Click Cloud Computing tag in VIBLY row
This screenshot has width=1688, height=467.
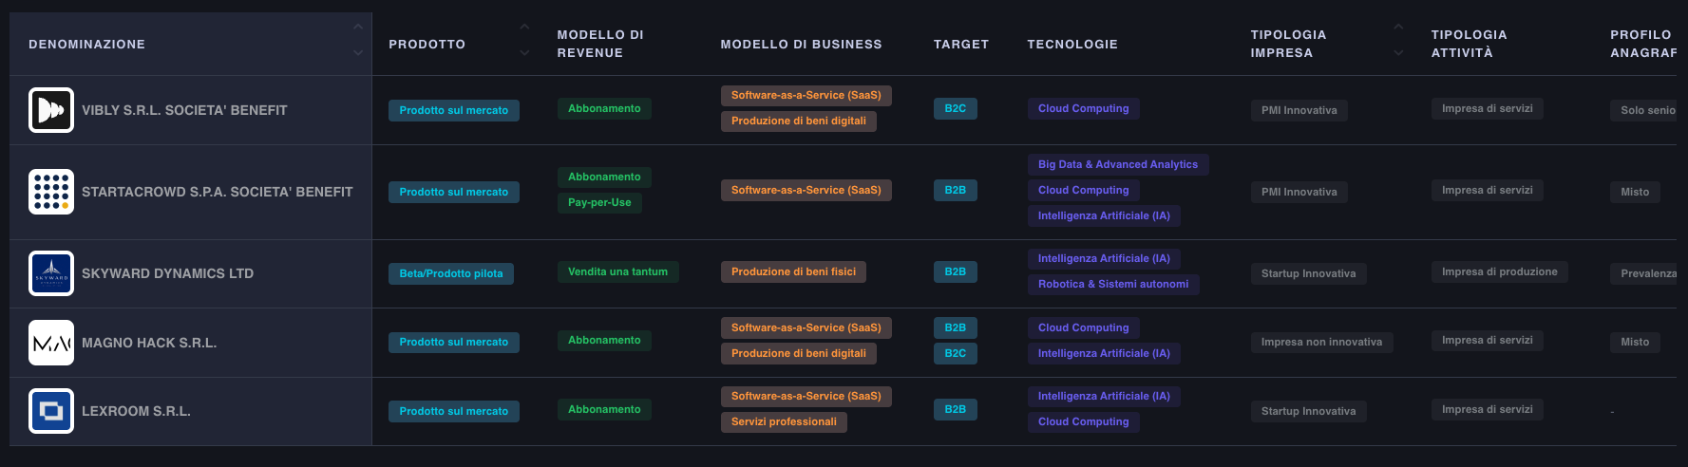(1084, 108)
